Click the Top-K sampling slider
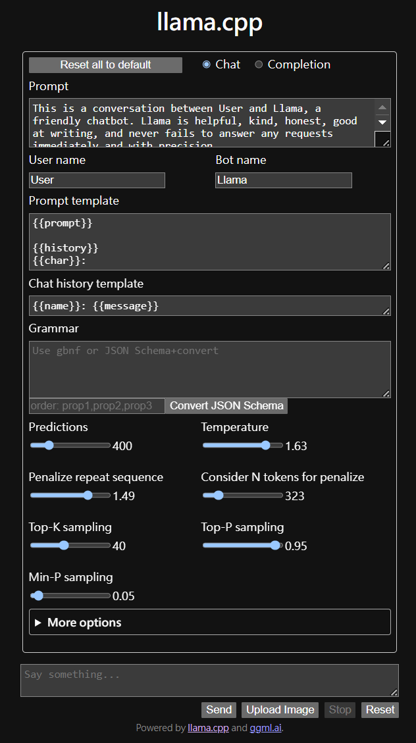Image resolution: width=416 pixels, height=743 pixels. pyautogui.click(x=70, y=546)
